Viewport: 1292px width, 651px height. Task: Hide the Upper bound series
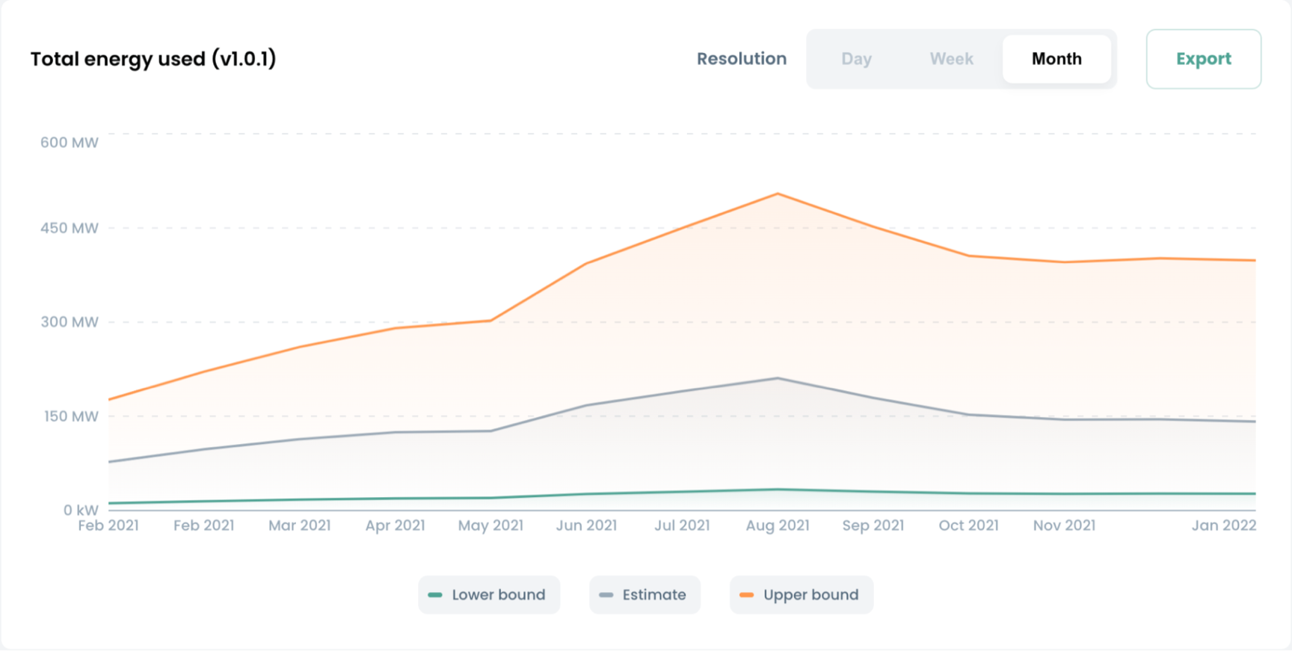coord(801,595)
